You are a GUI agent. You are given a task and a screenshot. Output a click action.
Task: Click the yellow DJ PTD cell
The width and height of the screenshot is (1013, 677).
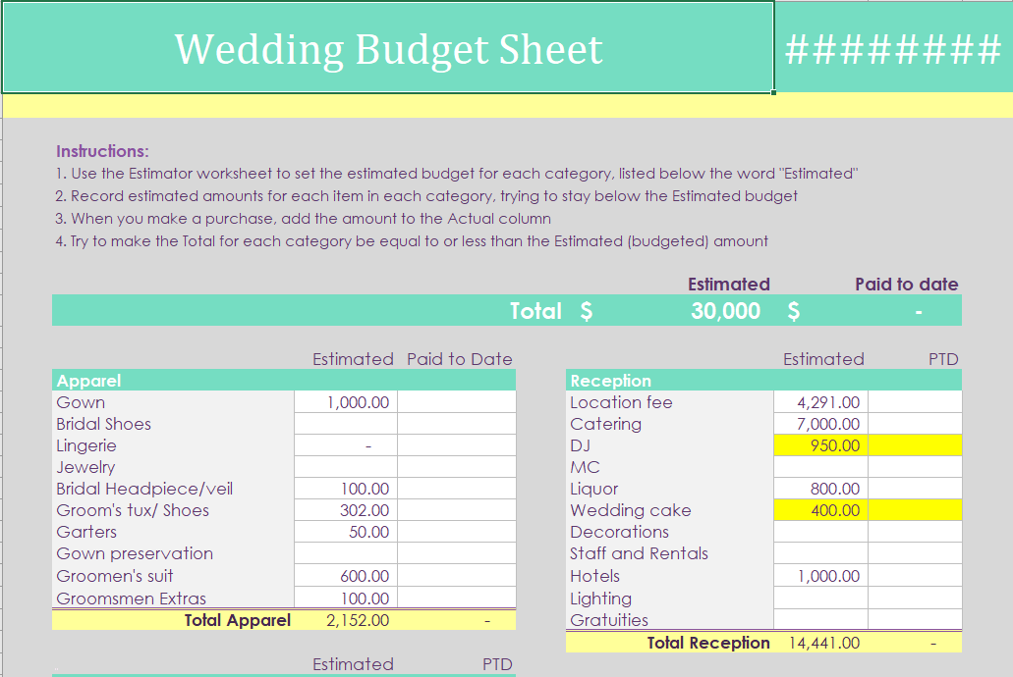pyautogui.click(x=915, y=445)
